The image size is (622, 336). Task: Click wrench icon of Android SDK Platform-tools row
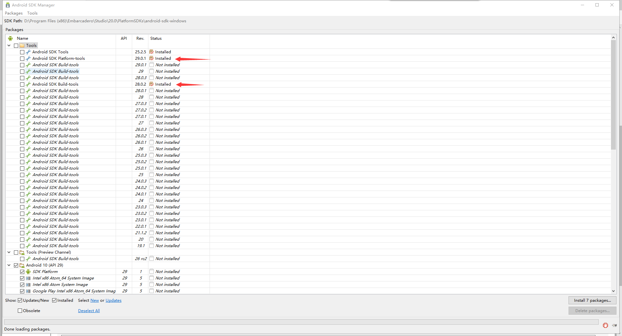(x=28, y=58)
